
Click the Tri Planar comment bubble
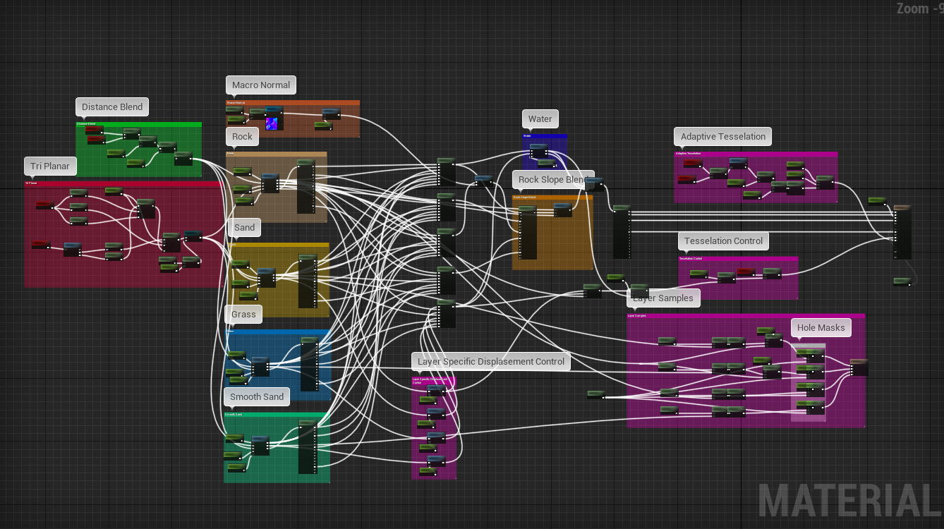49,166
